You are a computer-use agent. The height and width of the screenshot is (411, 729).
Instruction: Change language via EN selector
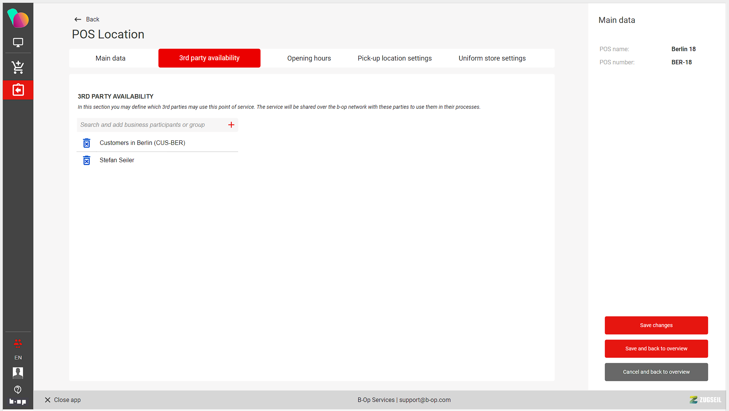click(18, 358)
